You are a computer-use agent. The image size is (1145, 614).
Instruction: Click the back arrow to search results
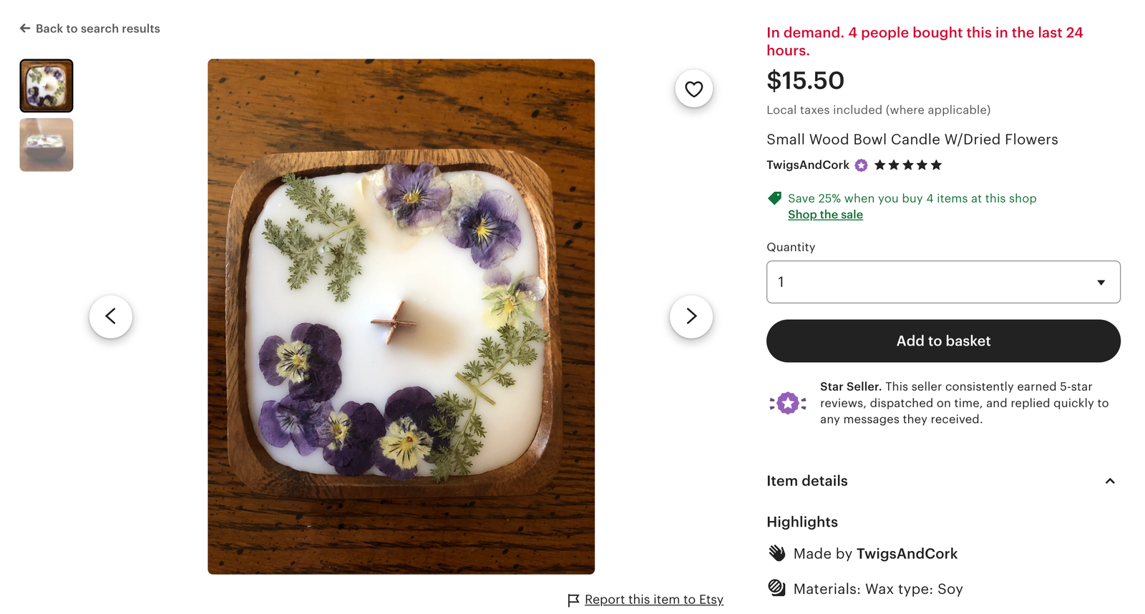pyautogui.click(x=25, y=28)
